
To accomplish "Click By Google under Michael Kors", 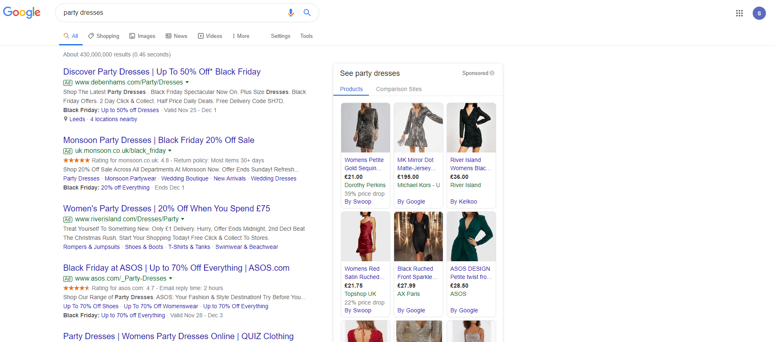I will click(411, 201).
